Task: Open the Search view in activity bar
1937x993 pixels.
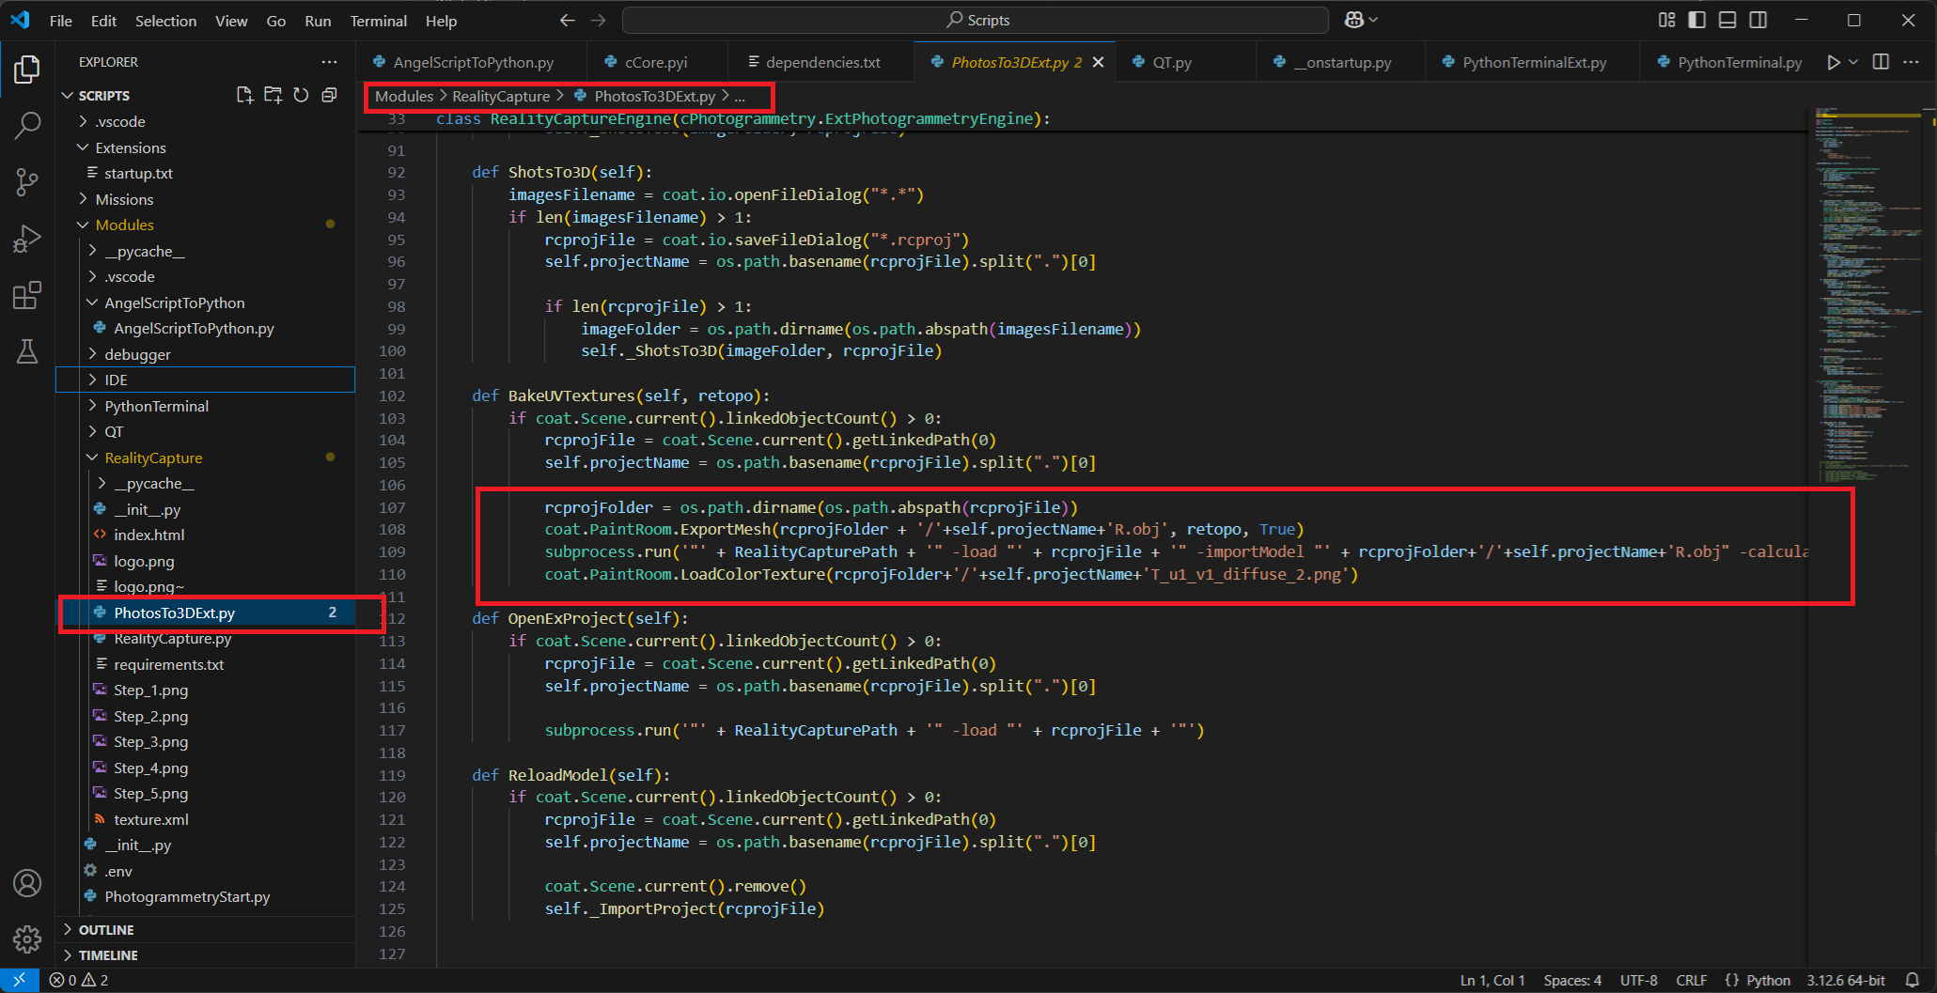Action: point(27,125)
